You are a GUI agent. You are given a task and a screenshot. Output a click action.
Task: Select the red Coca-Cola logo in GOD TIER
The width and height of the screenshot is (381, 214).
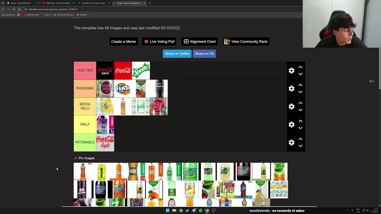click(x=123, y=70)
